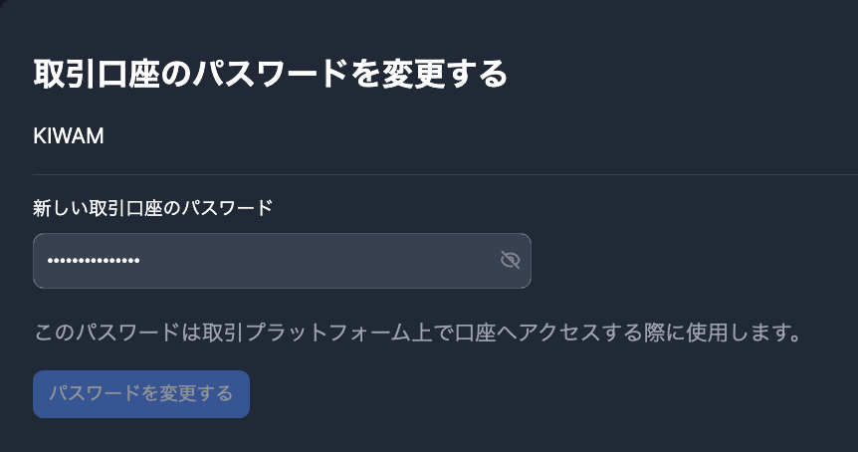
Task: Click the crossed-out eye icon
Action: (510, 261)
